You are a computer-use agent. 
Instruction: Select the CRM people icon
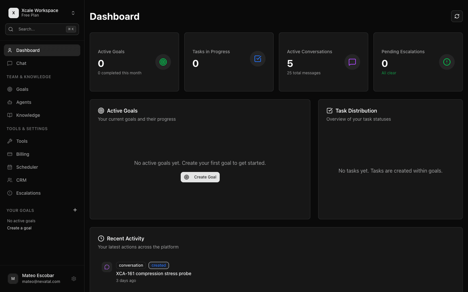pyautogui.click(x=10, y=180)
